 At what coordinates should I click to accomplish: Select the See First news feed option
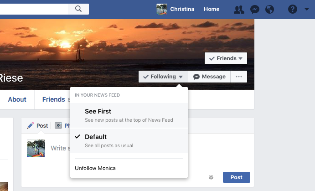click(129, 115)
